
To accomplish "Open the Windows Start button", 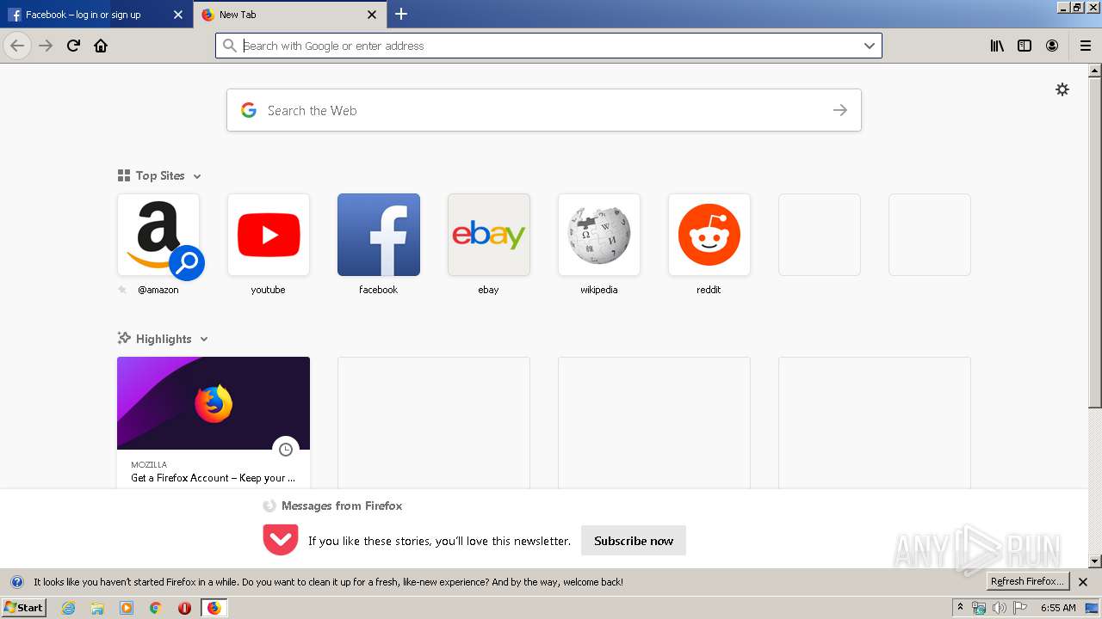I will tap(23, 608).
